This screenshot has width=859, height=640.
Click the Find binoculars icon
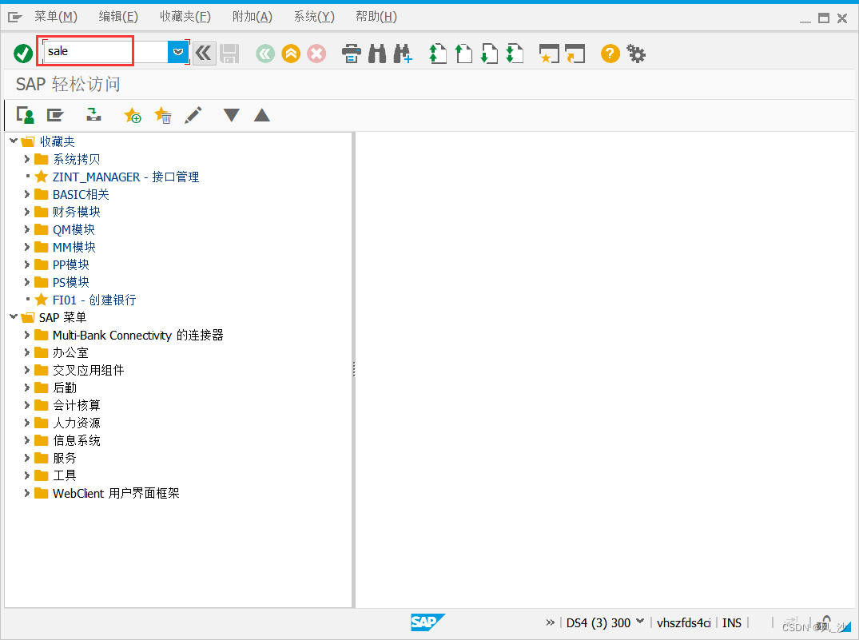(377, 54)
